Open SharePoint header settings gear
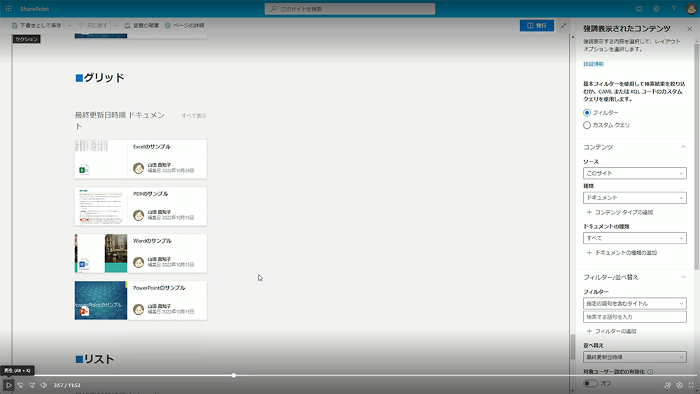The height and width of the screenshot is (394, 700). 657,8
